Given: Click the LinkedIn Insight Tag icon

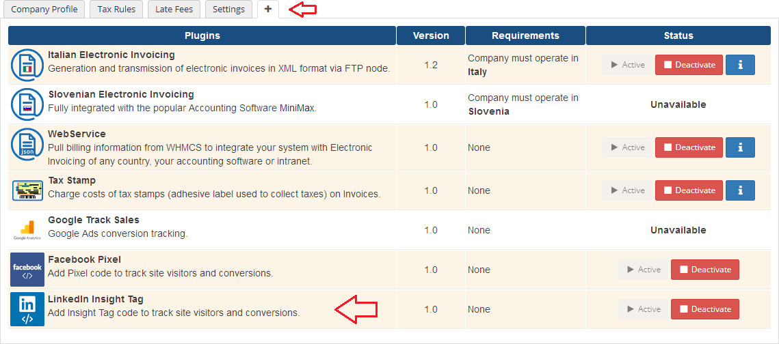Looking at the screenshot, I should pyautogui.click(x=27, y=309).
